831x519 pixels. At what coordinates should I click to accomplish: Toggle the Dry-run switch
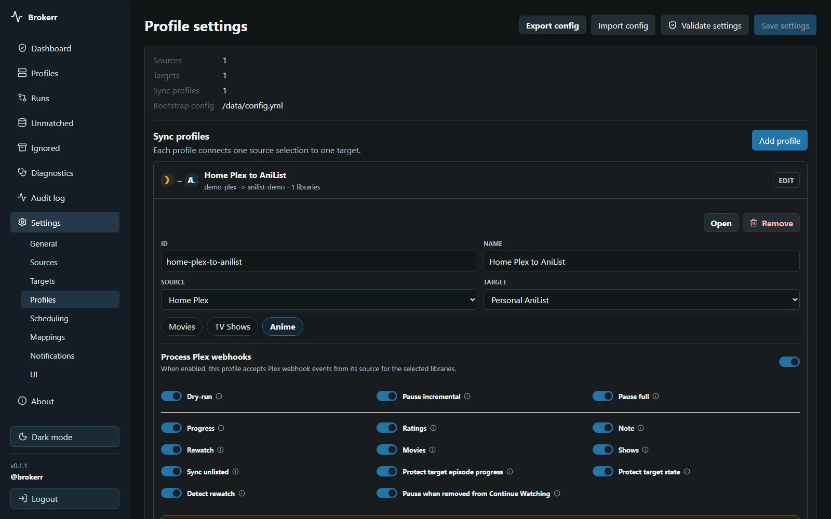point(171,396)
